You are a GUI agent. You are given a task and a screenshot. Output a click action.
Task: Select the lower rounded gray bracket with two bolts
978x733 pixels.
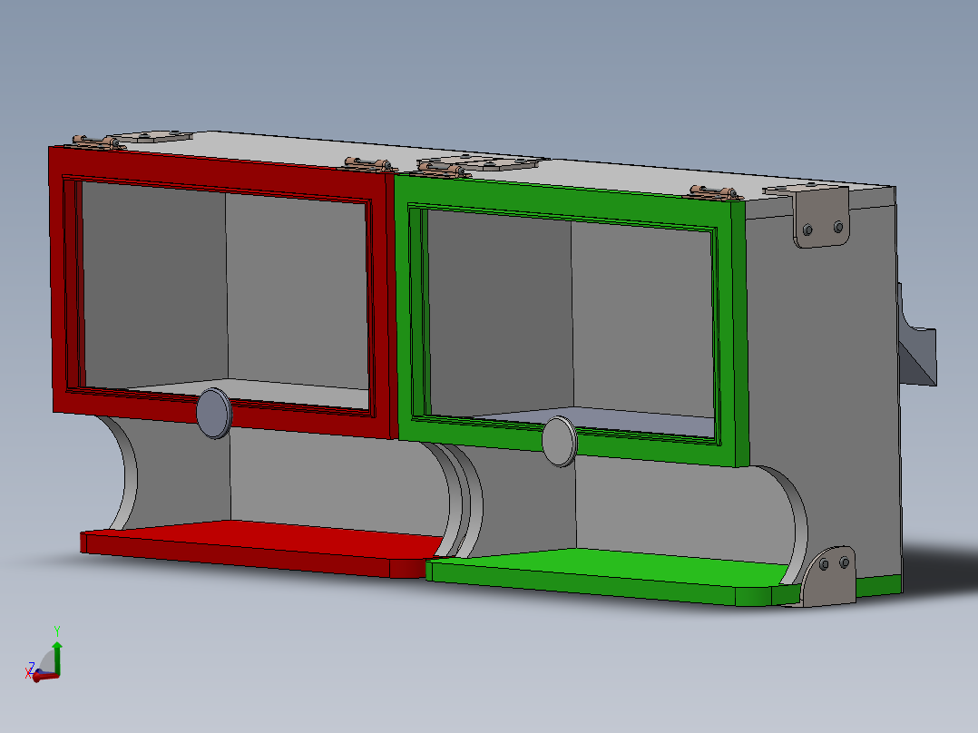coord(829,577)
